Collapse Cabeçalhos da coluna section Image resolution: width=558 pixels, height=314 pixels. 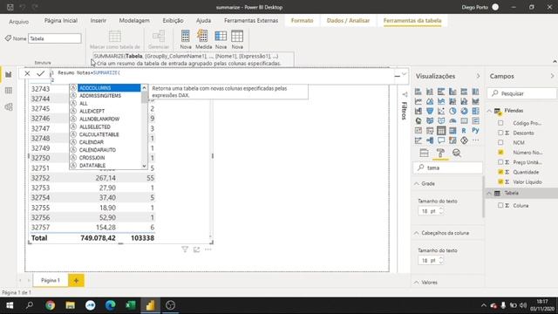(x=417, y=233)
